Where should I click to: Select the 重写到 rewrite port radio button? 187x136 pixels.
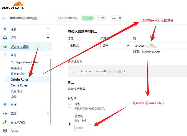pos(70,124)
